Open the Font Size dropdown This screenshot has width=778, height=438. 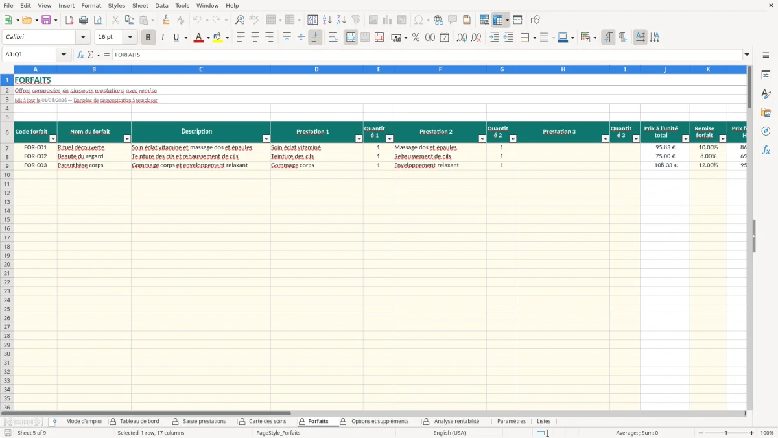click(x=130, y=38)
